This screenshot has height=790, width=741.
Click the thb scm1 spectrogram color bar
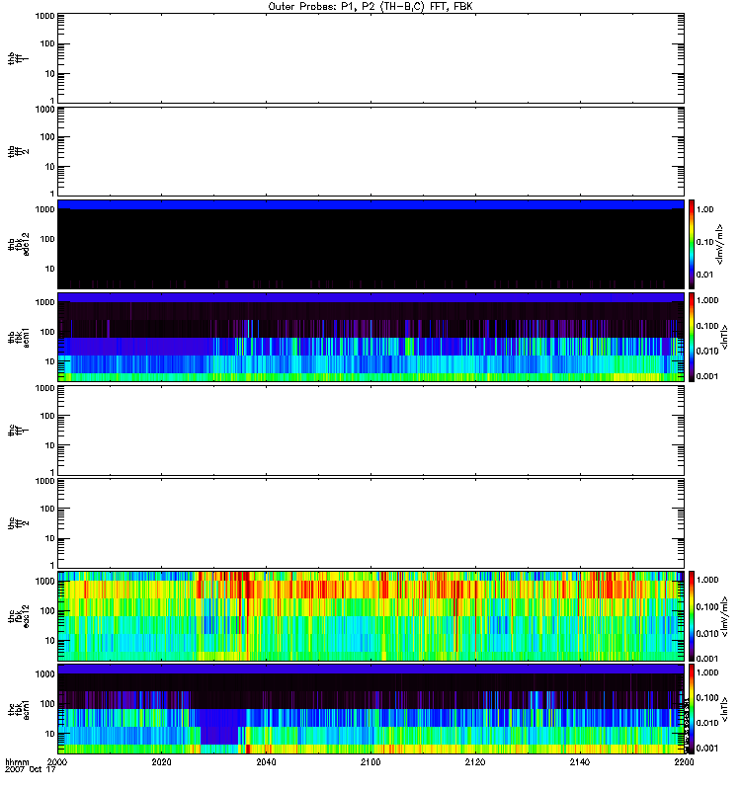pos(693,337)
